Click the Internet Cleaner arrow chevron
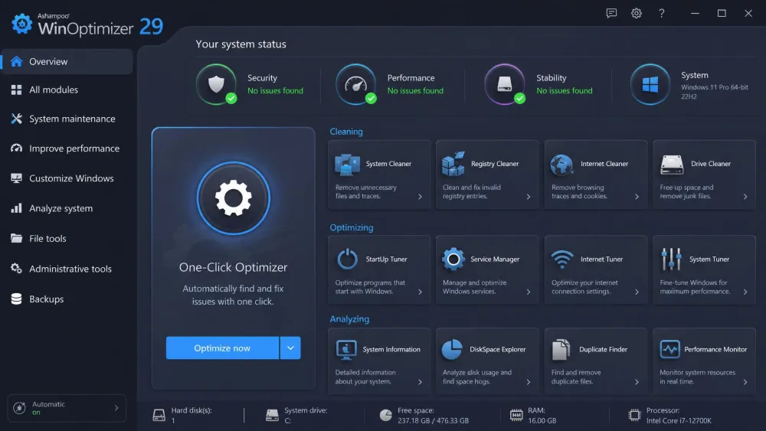 (637, 197)
